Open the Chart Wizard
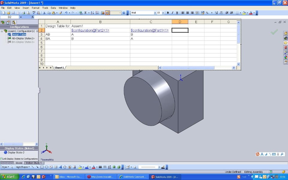This screenshot has width=288, height=180. click(103, 13)
